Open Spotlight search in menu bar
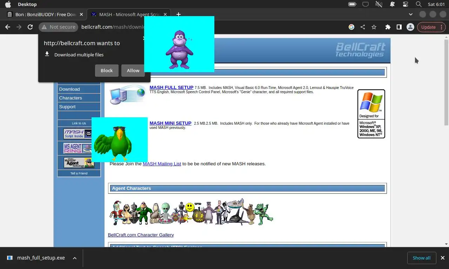The image size is (449, 269). coord(418,4)
